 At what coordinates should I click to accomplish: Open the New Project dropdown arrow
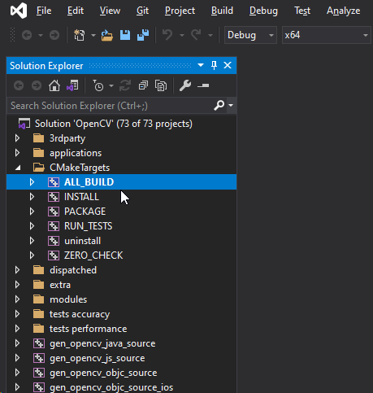click(x=93, y=35)
